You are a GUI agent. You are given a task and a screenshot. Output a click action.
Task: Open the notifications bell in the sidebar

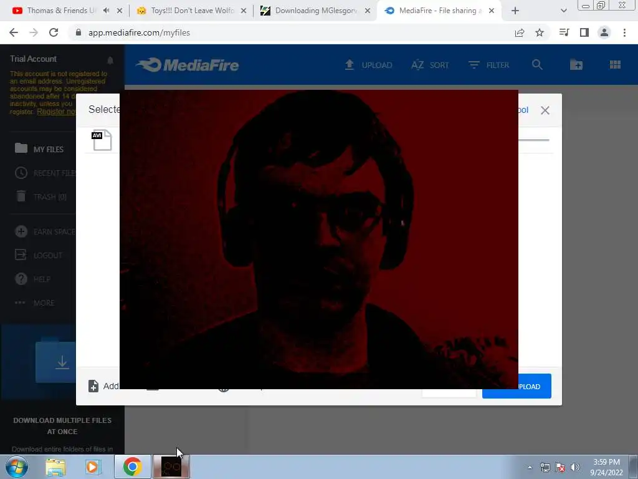tap(110, 60)
